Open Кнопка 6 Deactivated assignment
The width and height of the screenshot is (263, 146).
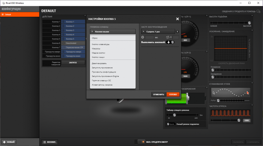click(x=73, y=43)
